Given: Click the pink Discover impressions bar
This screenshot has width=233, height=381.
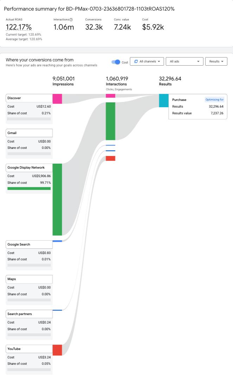Looking at the screenshot, I should point(57,99).
